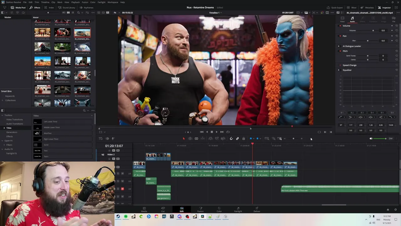
Task: Switch to the Video inspector tab
Action: tap(342, 19)
